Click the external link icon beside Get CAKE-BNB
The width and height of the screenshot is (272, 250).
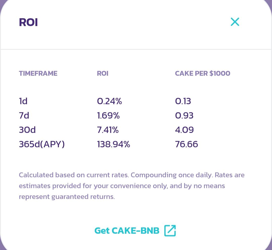click(170, 230)
